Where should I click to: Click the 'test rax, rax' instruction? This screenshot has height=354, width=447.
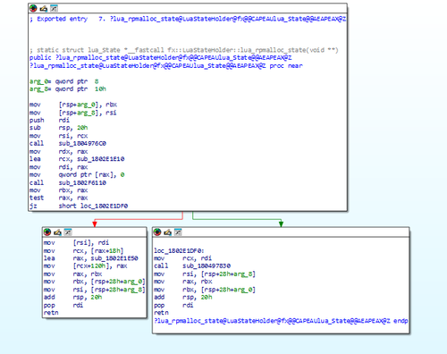(x=58, y=198)
